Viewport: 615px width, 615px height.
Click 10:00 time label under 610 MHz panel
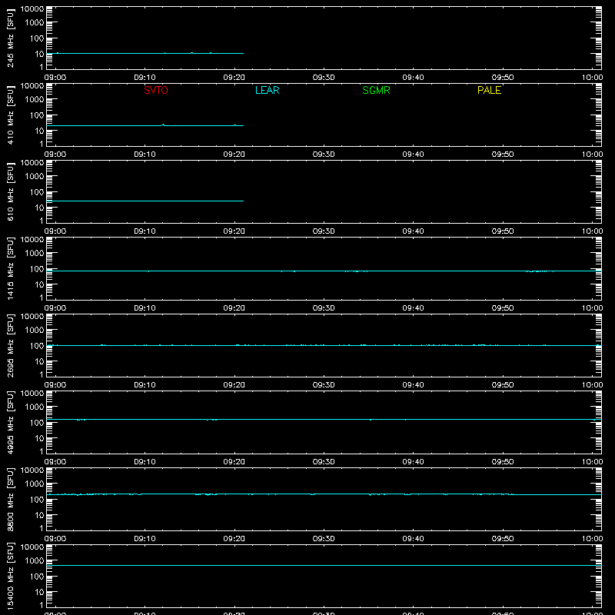[x=592, y=231]
